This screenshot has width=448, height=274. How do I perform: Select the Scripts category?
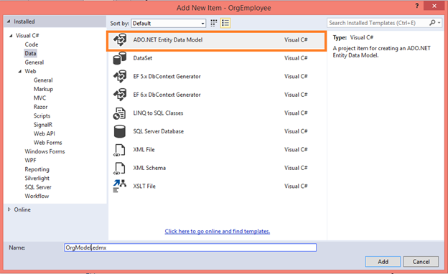click(x=42, y=116)
